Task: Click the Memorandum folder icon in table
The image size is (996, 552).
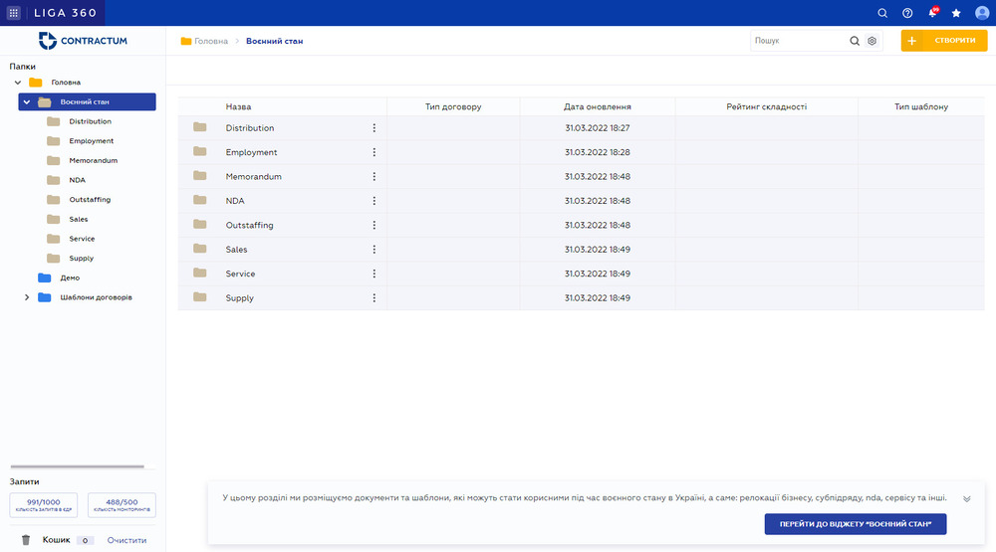Action: 200,175
